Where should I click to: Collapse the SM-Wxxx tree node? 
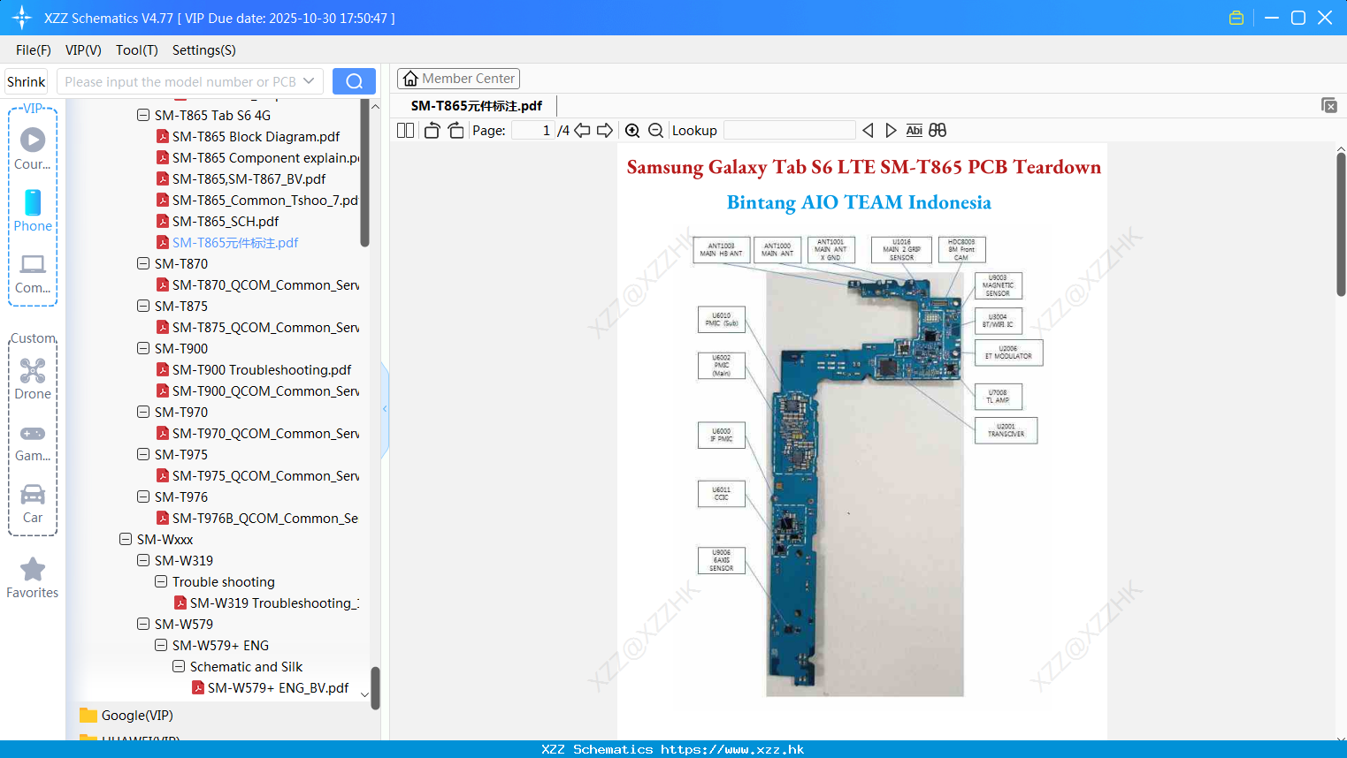(126, 539)
